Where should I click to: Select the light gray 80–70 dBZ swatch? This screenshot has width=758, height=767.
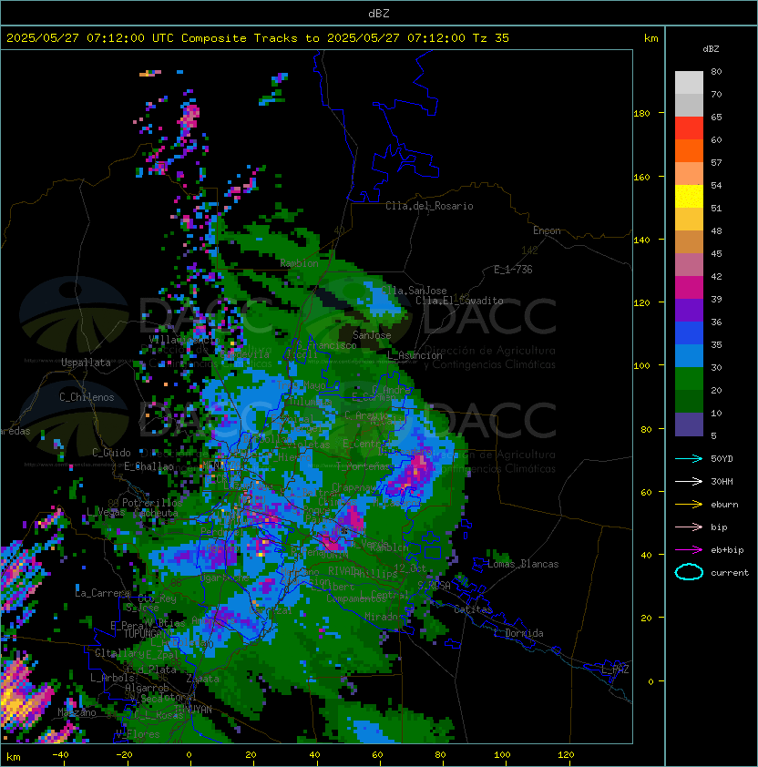[x=689, y=83]
